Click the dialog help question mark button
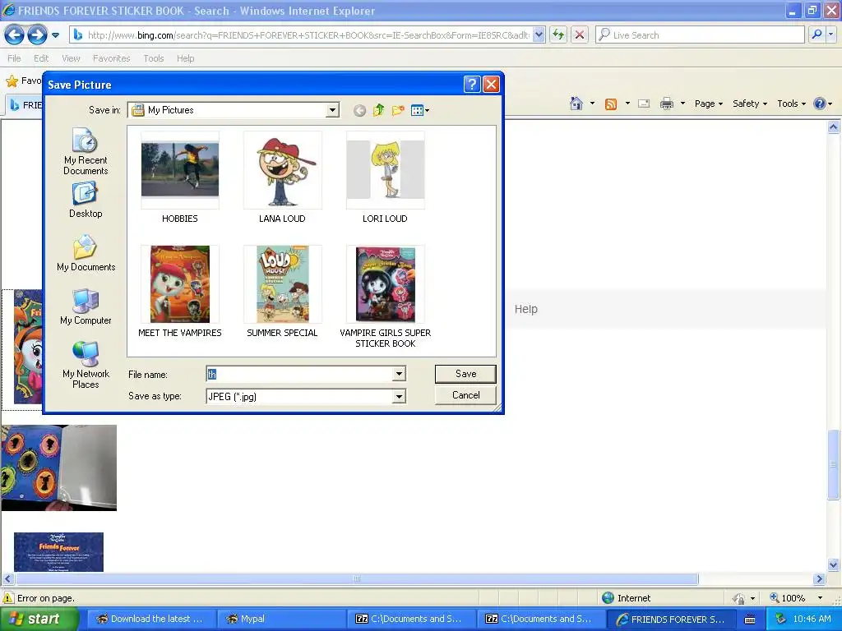842x631 pixels. pyautogui.click(x=471, y=85)
